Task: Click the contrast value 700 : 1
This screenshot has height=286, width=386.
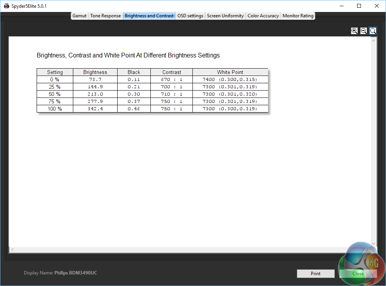Action: [x=172, y=87]
